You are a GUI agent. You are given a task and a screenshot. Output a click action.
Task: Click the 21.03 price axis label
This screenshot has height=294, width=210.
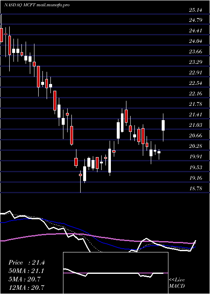pyautogui.click(x=196, y=125)
